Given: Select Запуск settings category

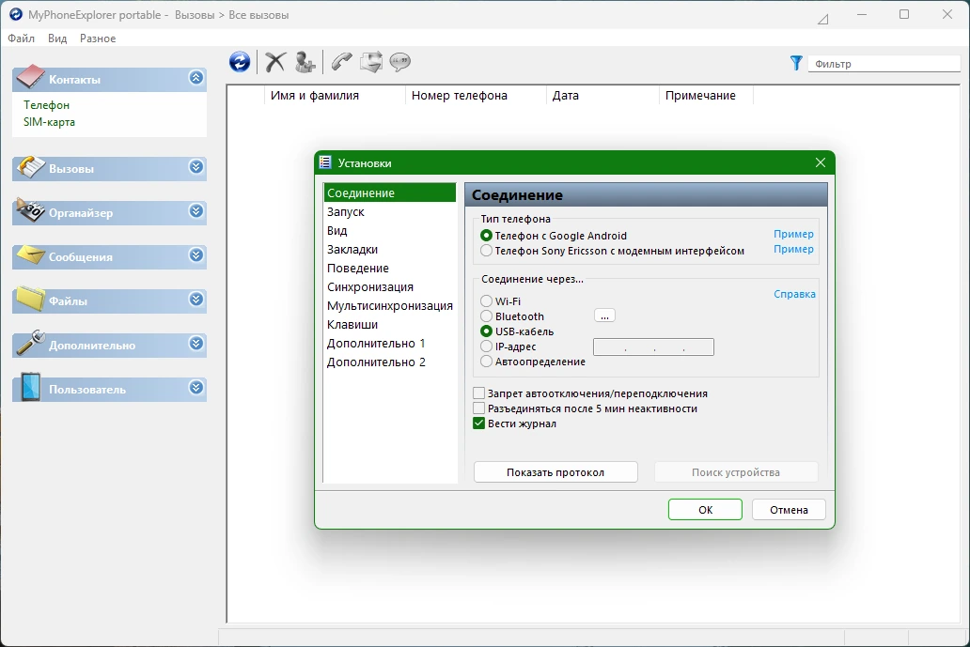Looking at the screenshot, I should point(390,211).
